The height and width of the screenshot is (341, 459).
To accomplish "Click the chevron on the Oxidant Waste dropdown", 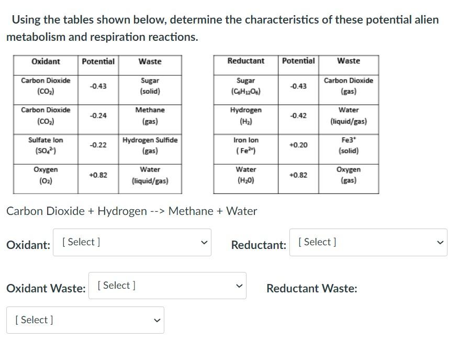I will coord(240,286).
